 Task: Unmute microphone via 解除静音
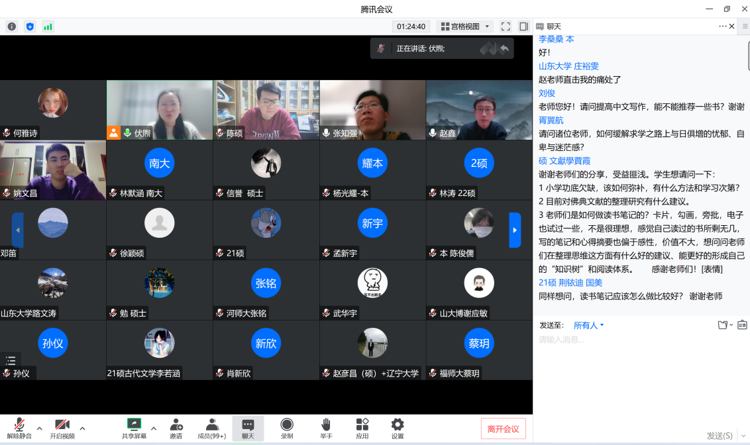(x=19, y=428)
